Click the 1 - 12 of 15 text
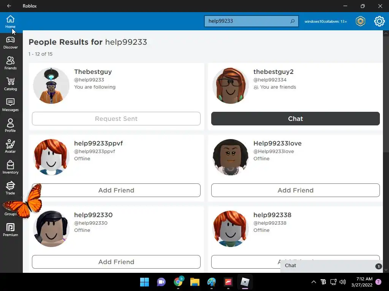Screen dimensions: 389x291 coord(40,54)
